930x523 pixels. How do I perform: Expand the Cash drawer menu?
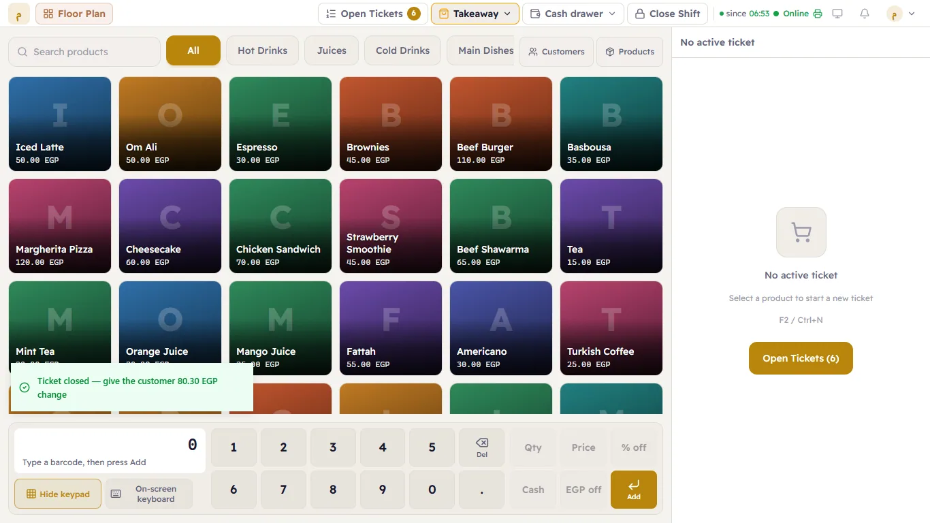click(x=573, y=14)
